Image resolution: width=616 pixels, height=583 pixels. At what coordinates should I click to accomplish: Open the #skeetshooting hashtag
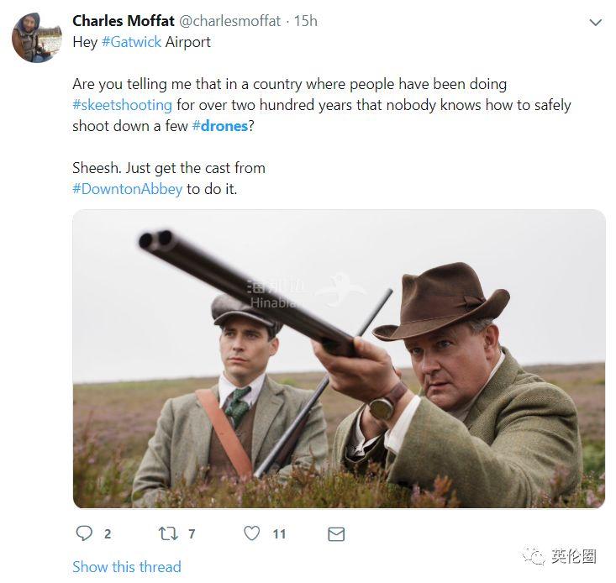pos(122,105)
